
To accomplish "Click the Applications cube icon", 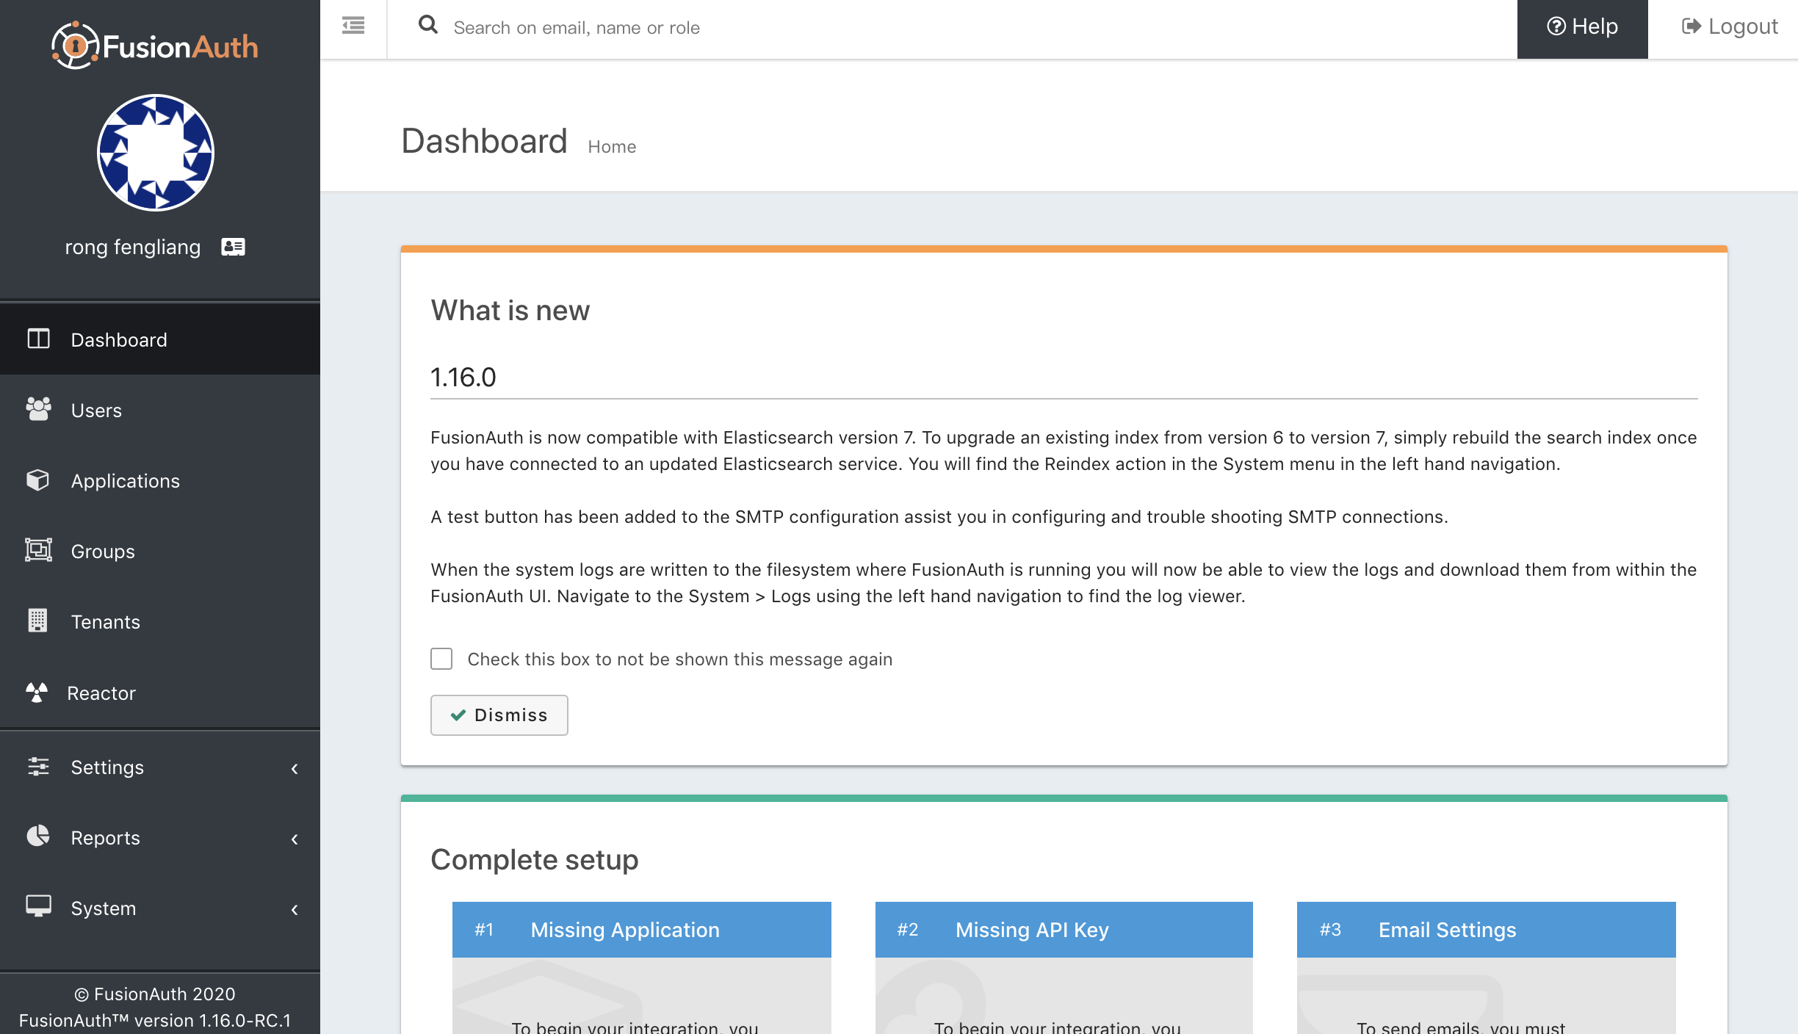I will pyautogui.click(x=37, y=480).
